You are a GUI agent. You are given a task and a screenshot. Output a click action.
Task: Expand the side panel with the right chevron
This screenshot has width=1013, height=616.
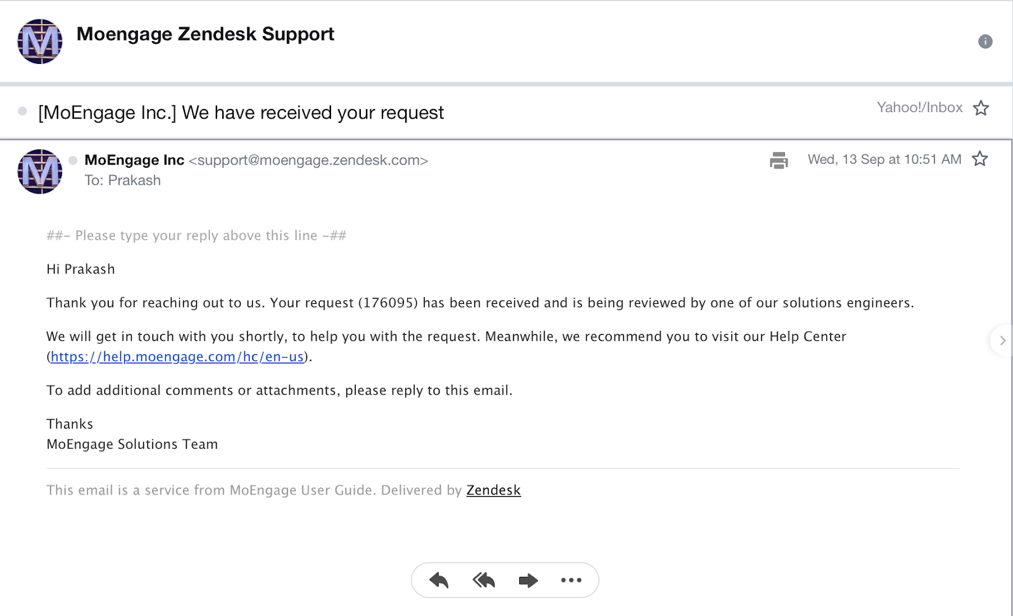[1002, 341]
